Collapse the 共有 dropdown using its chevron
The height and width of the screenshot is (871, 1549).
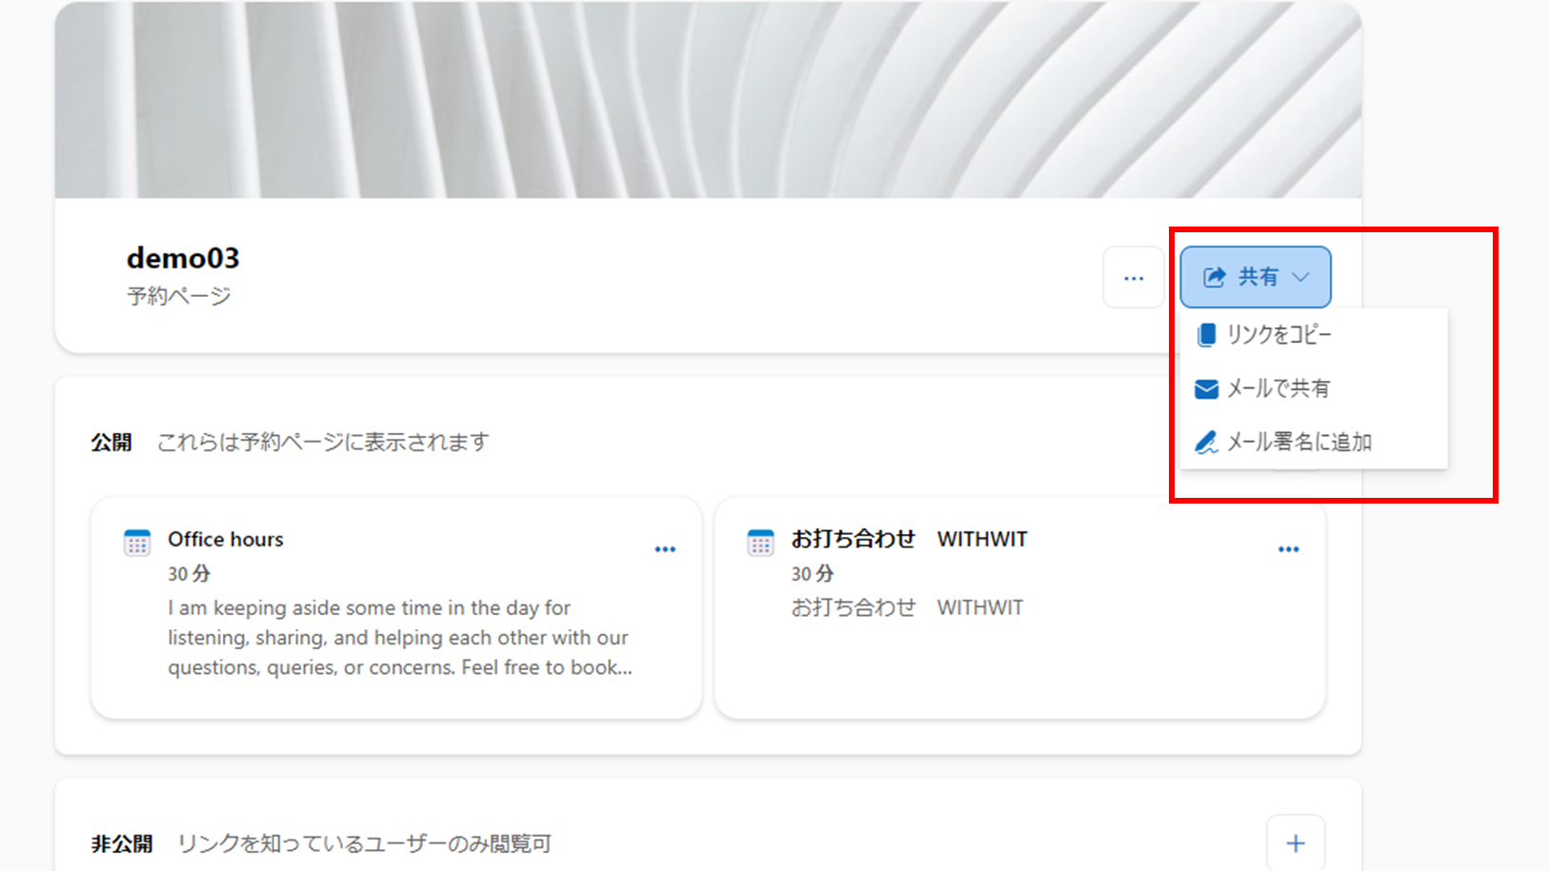[x=1300, y=277]
